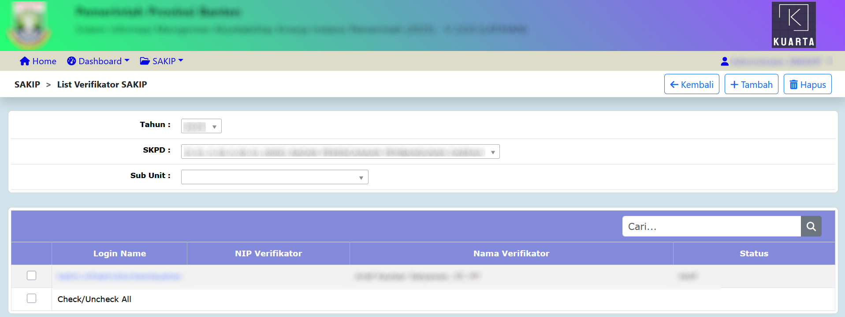Click the magnifier search button
Viewport: 845px width, 317px height.
point(811,226)
